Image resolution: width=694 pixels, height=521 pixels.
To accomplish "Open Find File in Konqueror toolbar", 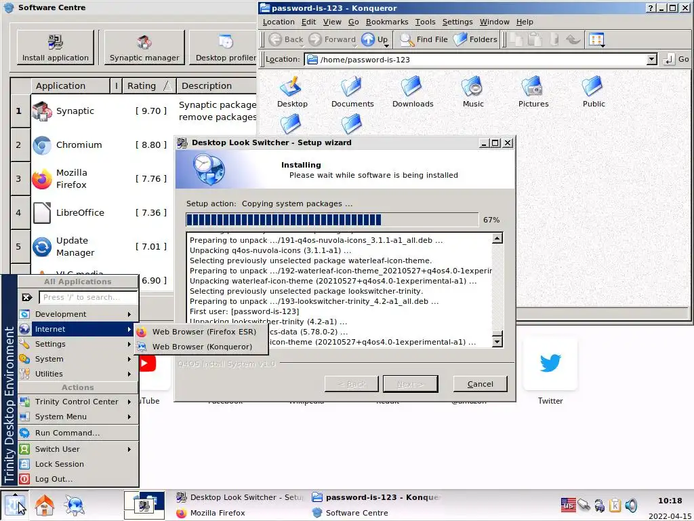I will (x=424, y=39).
